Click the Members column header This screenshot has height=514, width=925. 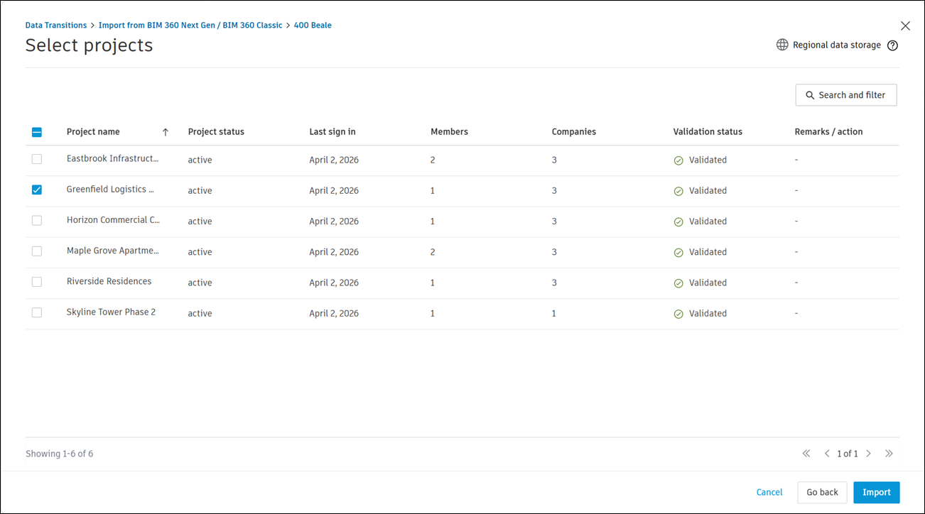(x=449, y=131)
